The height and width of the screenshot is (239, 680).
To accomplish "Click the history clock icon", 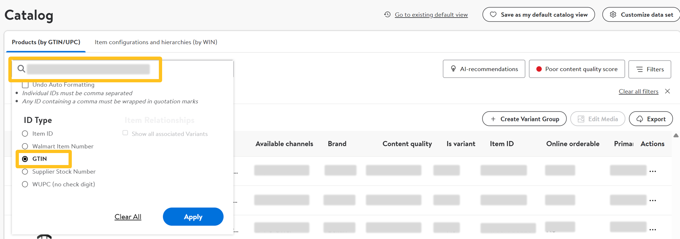I will click(x=387, y=15).
